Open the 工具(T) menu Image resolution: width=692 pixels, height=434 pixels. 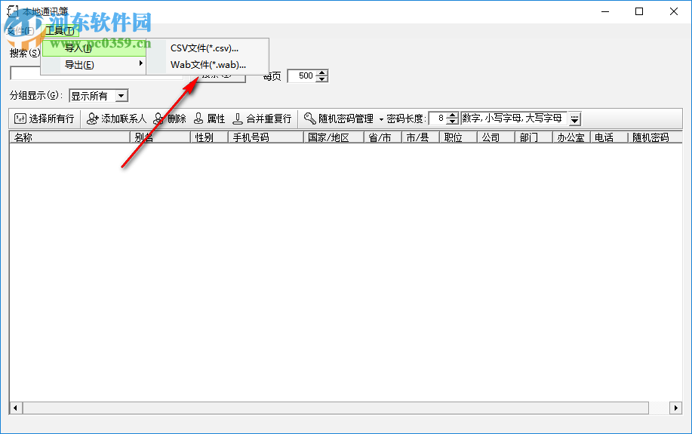(60, 30)
